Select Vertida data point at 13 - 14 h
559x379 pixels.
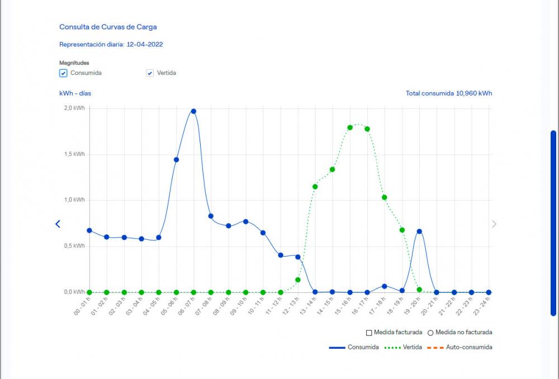(x=315, y=187)
